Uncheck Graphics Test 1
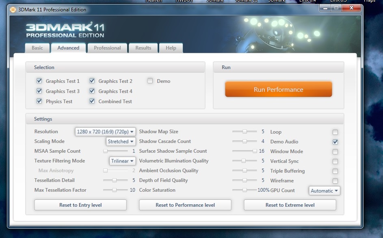 tap(39, 81)
